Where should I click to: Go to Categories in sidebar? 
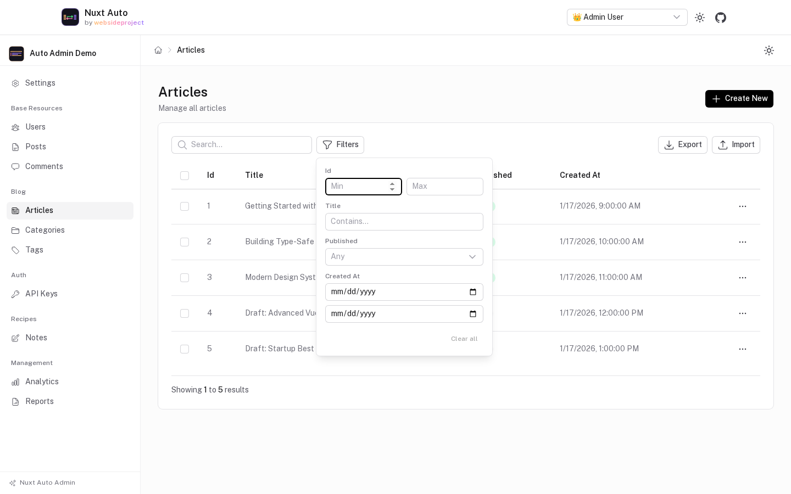pos(70,231)
